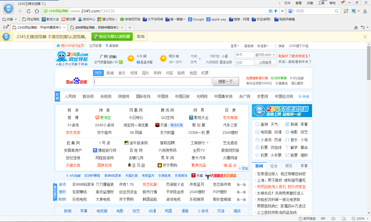Image resolution: width=371 pixels, height=222 pixels.
Task: Toggle incognito mask icon in status bar
Action: 323,219
